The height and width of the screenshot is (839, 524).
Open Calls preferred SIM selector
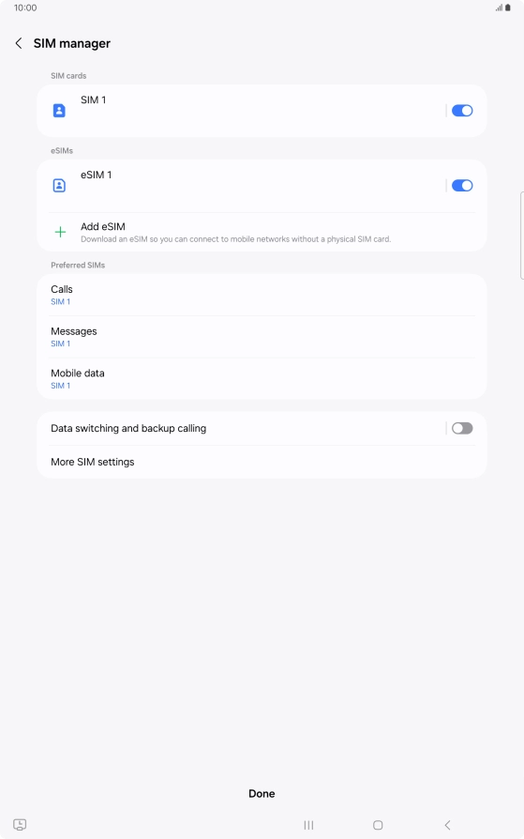point(262,295)
